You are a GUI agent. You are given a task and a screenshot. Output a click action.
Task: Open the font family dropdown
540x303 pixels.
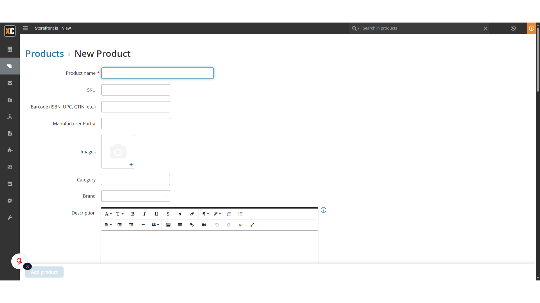(108, 214)
